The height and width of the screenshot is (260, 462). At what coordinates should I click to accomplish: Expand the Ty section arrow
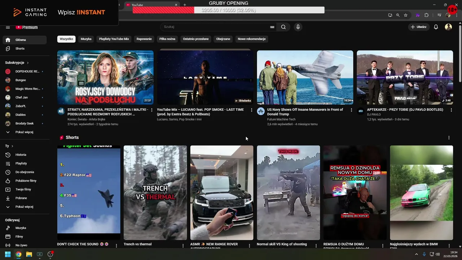pyautogui.click(x=12, y=146)
